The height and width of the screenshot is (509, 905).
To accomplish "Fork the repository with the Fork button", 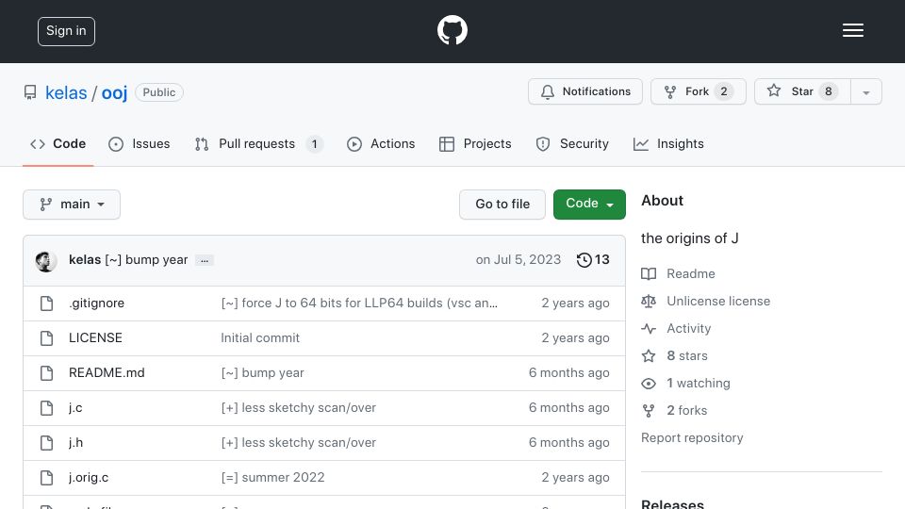I will [x=699, y=91].
